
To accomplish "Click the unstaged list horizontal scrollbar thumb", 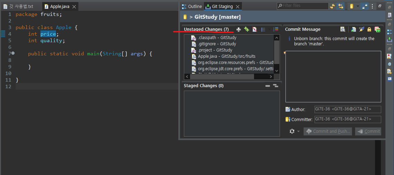I will [222, 77].
